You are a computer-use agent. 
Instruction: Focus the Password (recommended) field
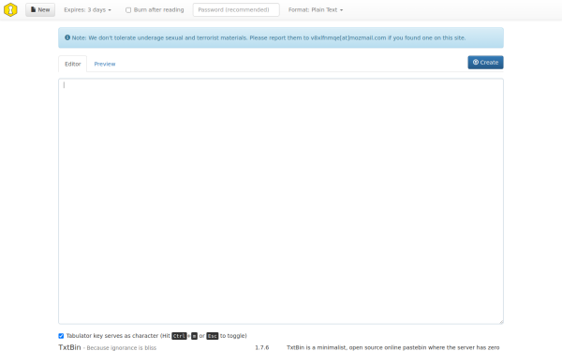point(236,9)
